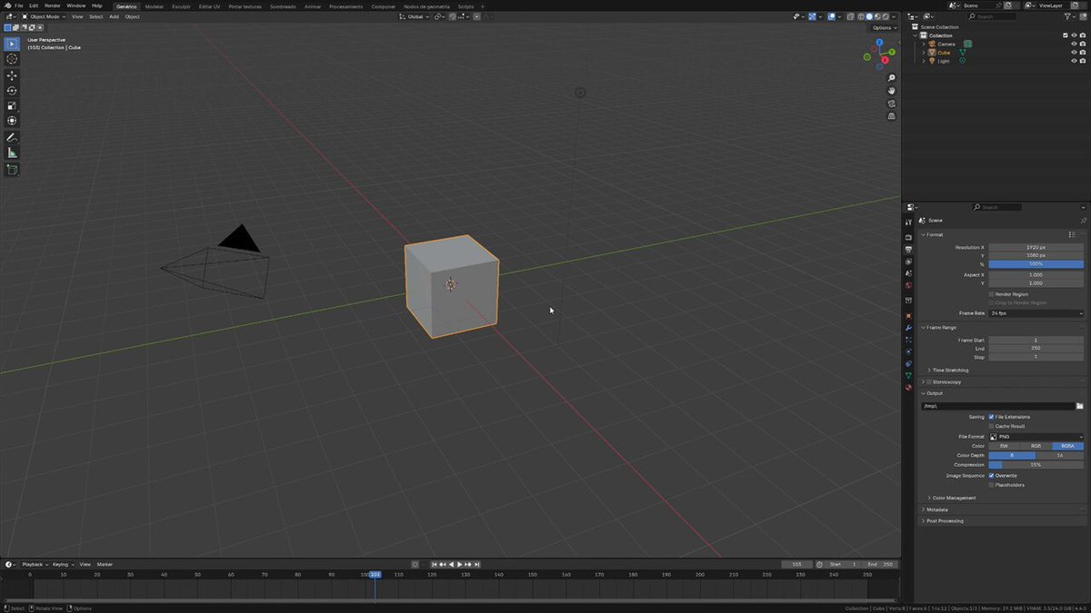The height and width of the screenshot is (613, 1091).
Task: Click the pan view hand icon
Action: pos(892,91)
